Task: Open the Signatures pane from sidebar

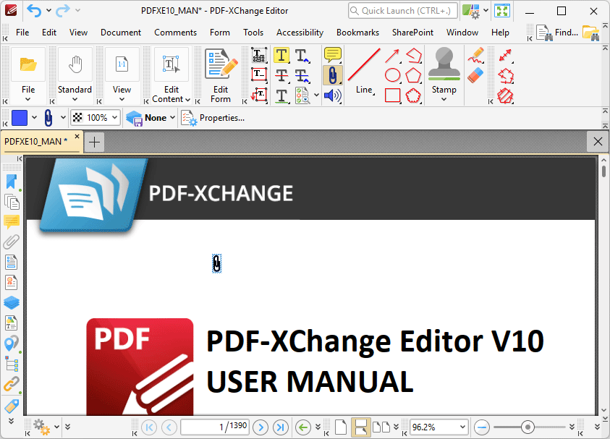Action: [12, 282]
